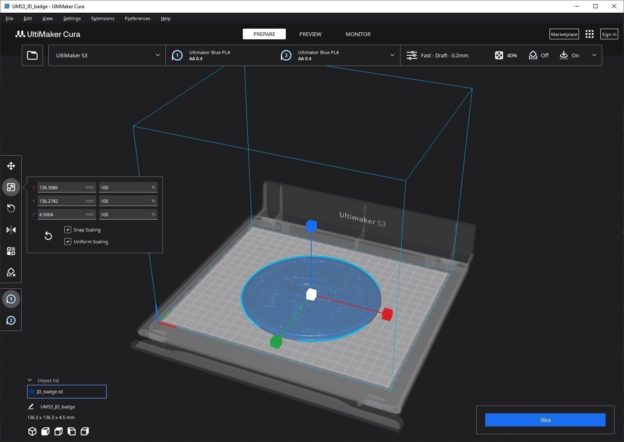Screen dimensions: 624x442
Task: Click the adhesion On icon
Action: (564, 55)
